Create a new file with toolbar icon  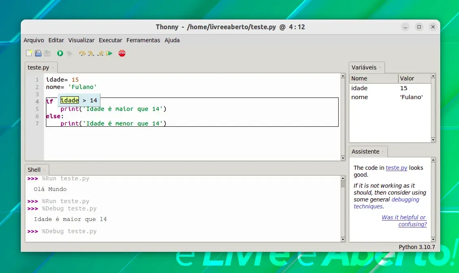point(29,53)
